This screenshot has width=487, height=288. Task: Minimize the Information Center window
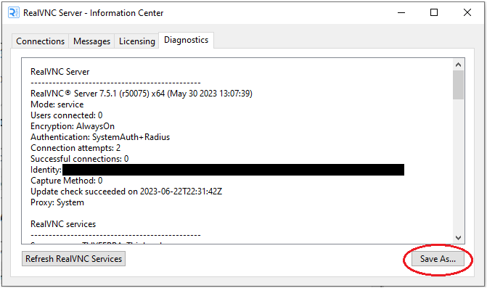(x=401, y=13)
